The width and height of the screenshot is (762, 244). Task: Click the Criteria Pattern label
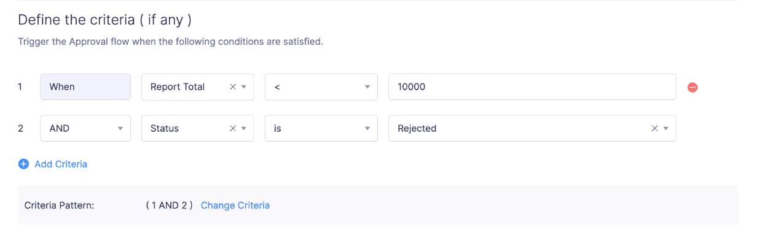point(59,205)
